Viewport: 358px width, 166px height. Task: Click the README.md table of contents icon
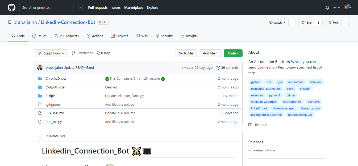40,136
